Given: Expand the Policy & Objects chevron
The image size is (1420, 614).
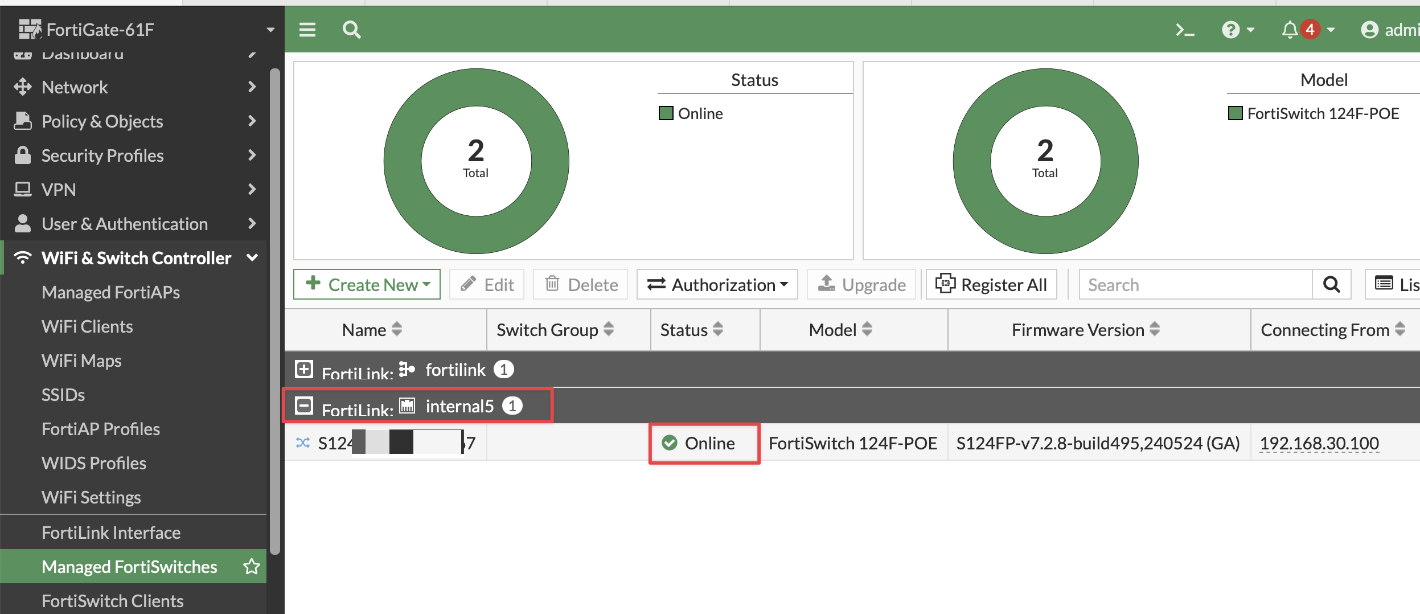Looking at the screenshot, I should pos(252,121).
